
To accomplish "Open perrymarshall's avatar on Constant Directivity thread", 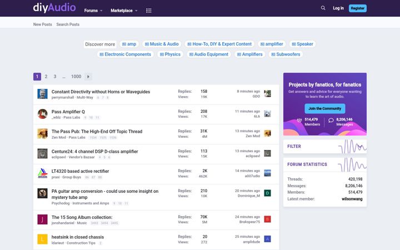I will (x=42, y=94).
